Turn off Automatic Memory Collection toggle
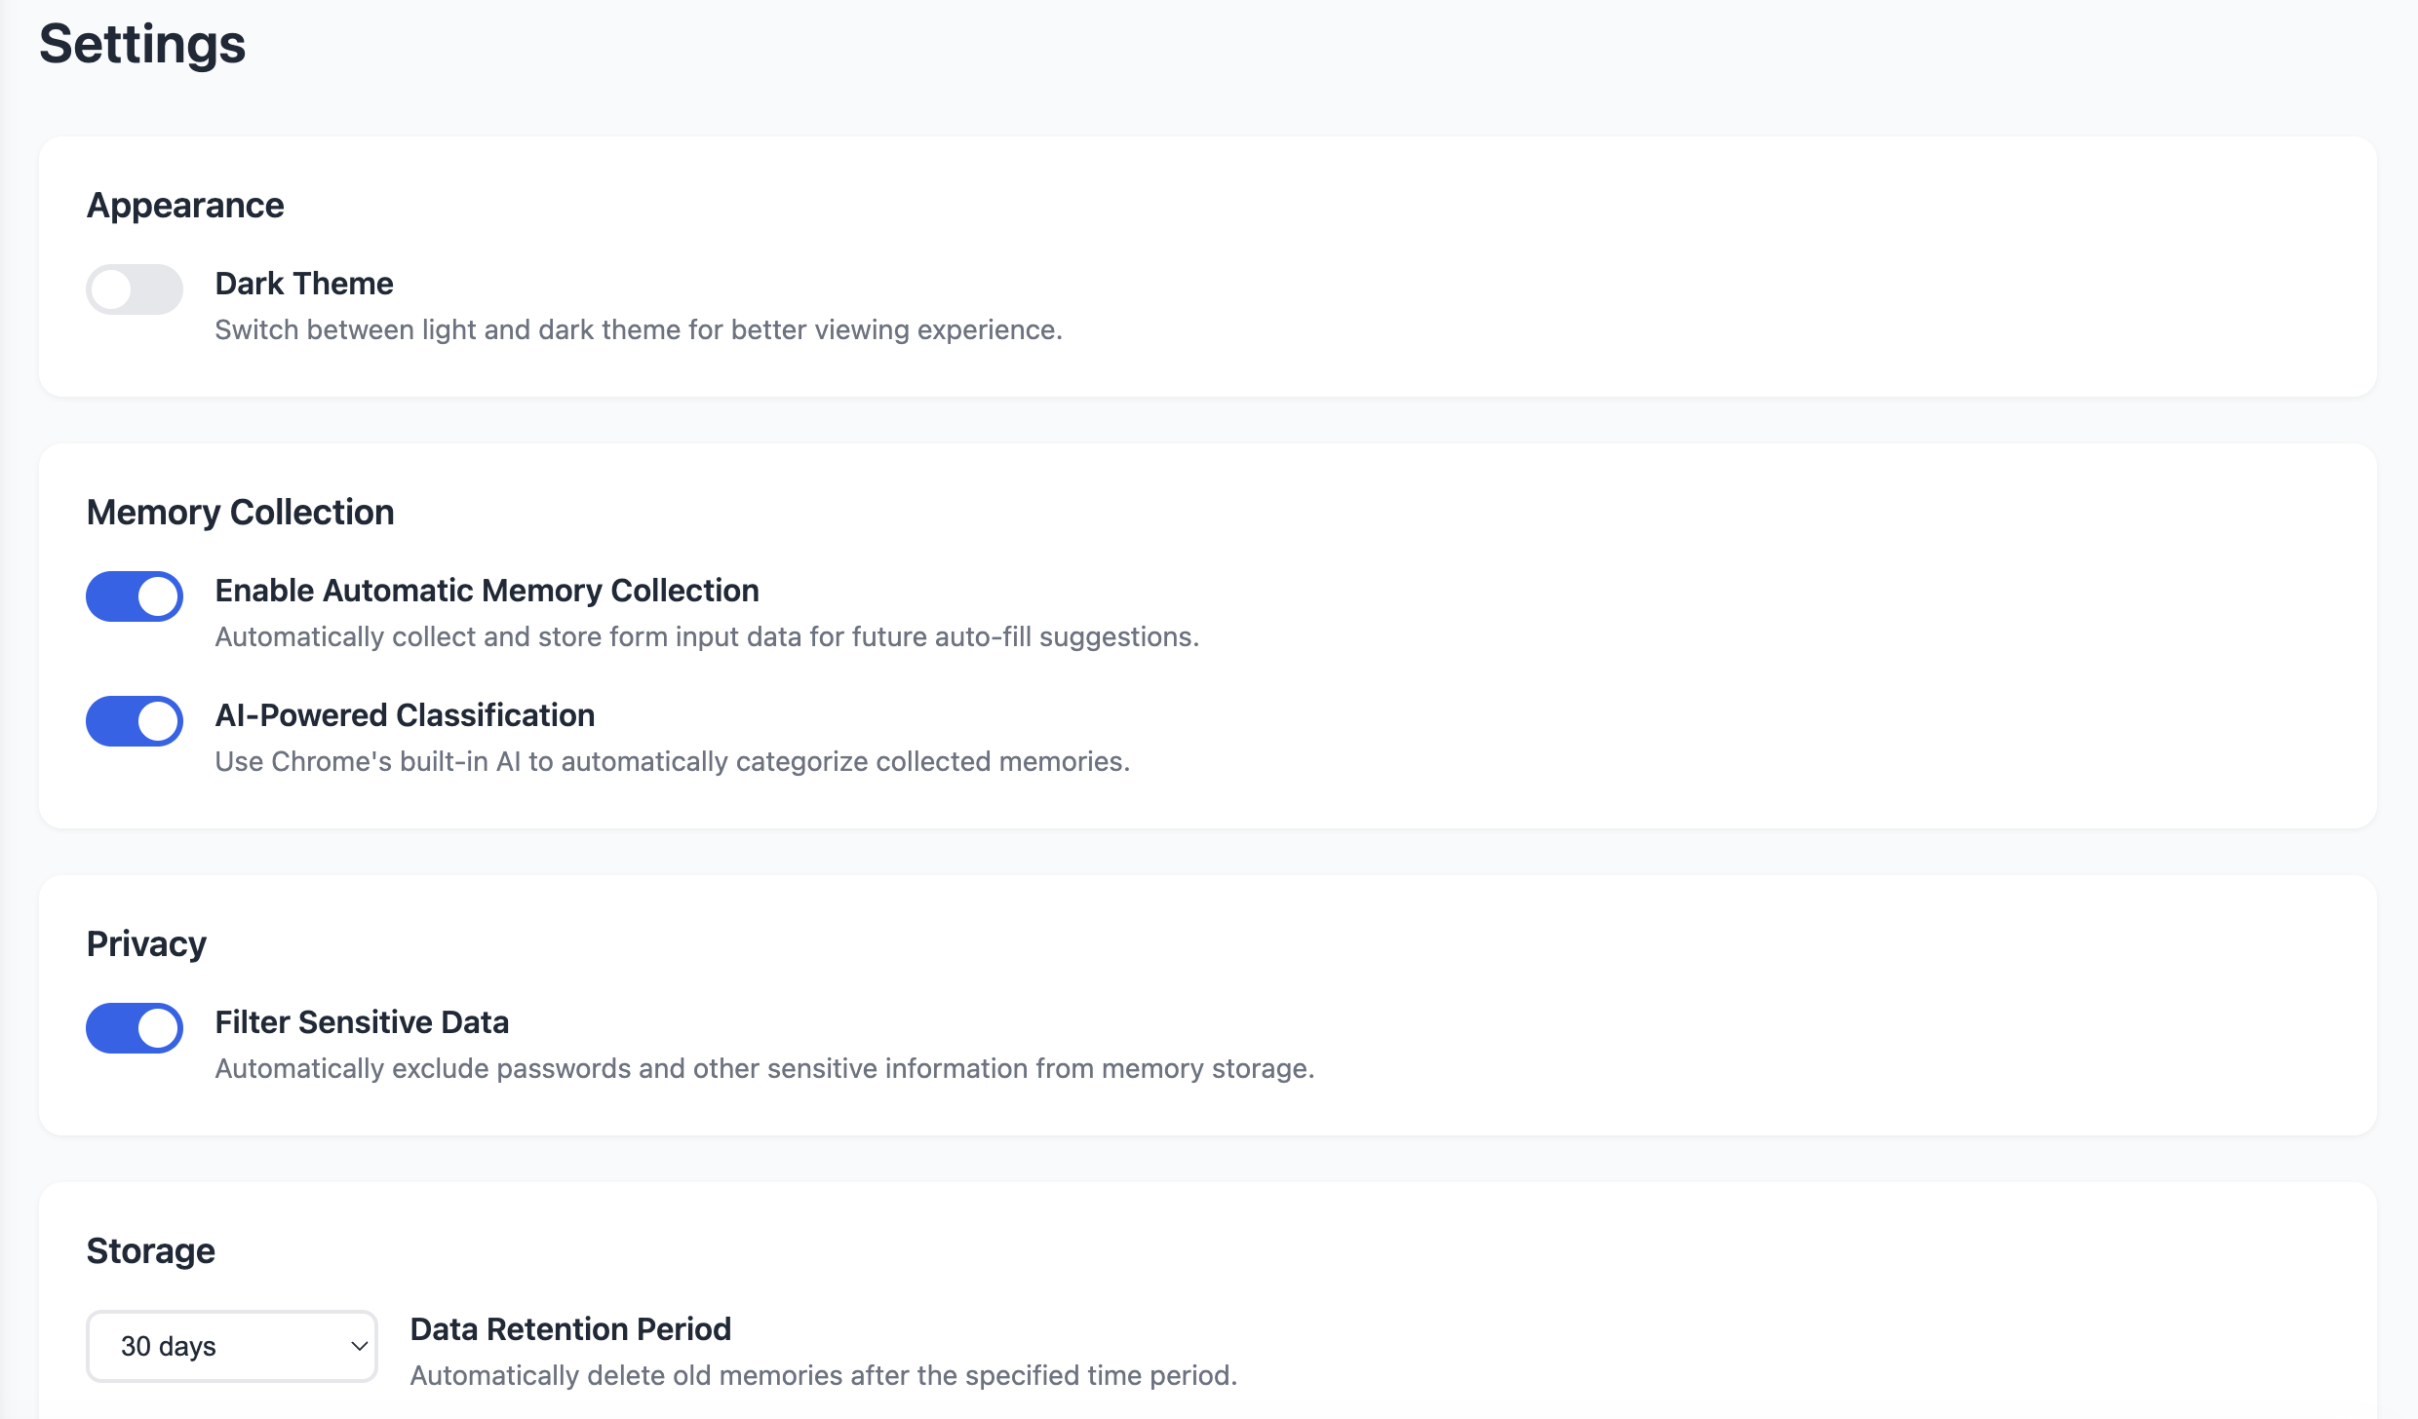 [x=135, y=596]
